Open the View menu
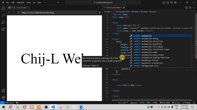 29,2
